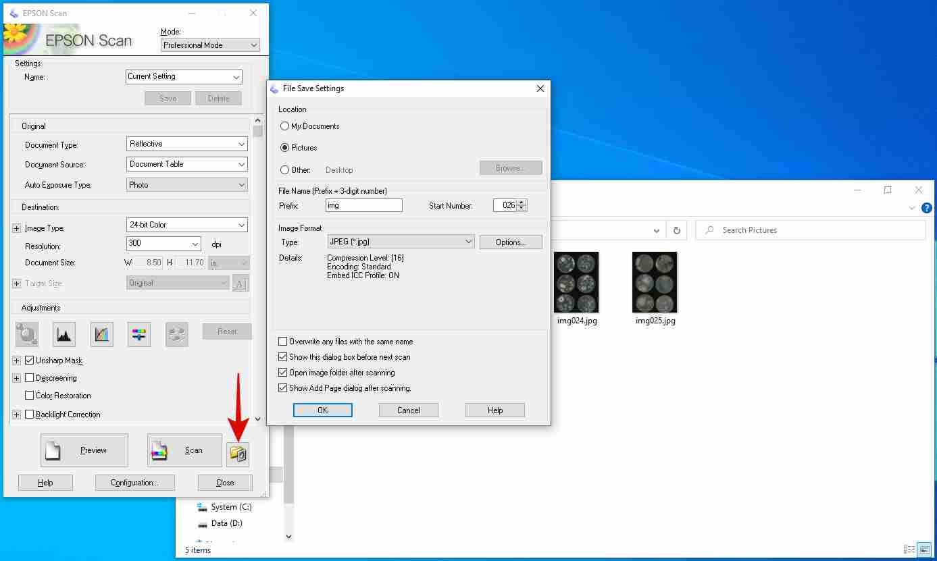Viewport: 937px width, 561px height.
Task: Uncheck Show Add Page dialog after scanning
Action: coord(283,388)
